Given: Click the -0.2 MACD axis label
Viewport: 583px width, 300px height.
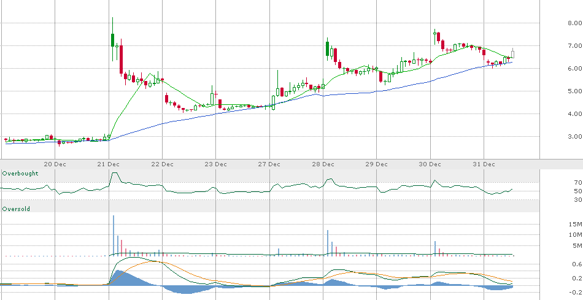Looking at the screenshot, I should (576, 292).
